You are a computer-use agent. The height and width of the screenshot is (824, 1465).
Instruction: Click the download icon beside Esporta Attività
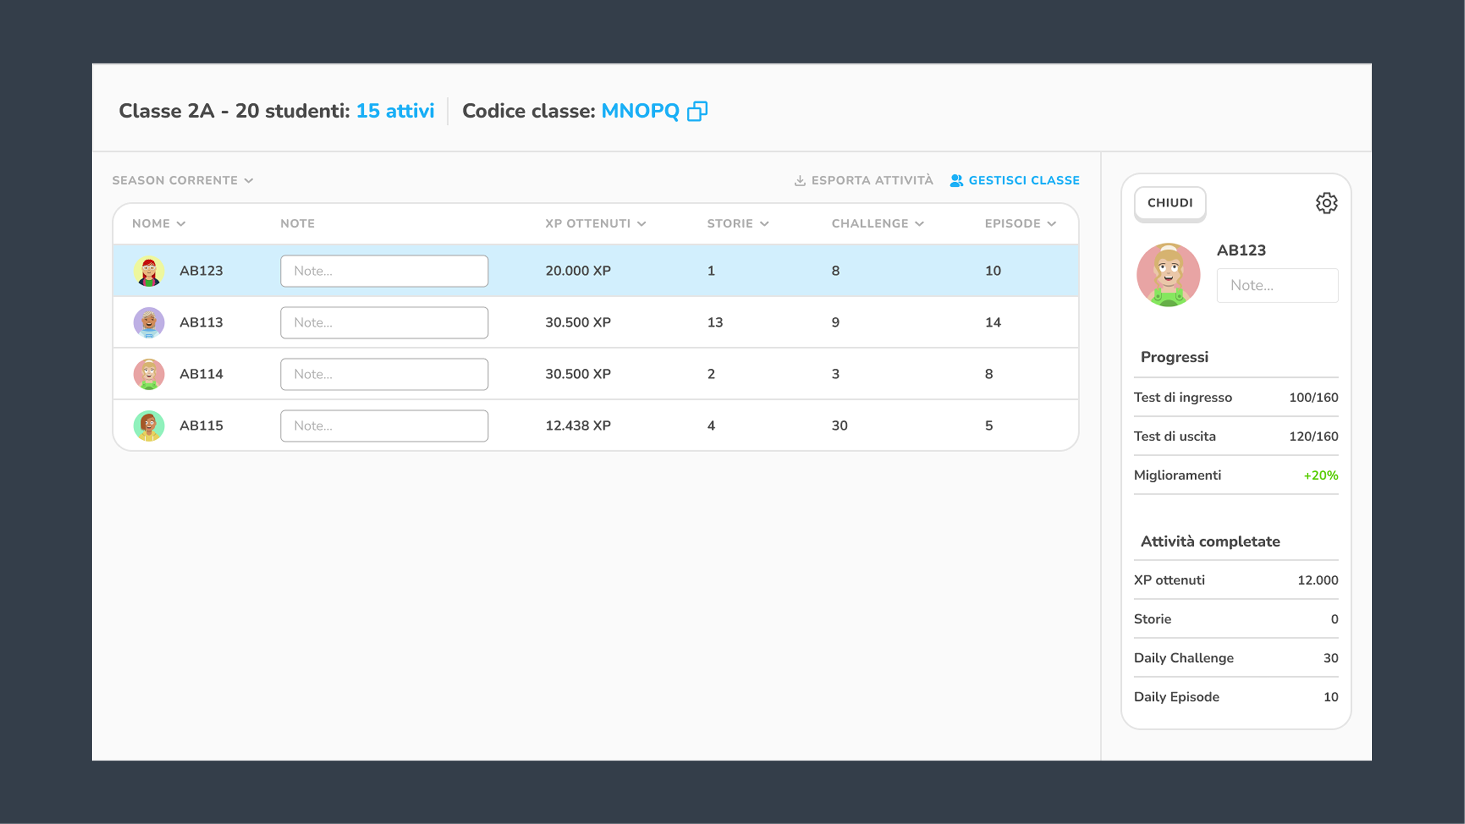800,181
